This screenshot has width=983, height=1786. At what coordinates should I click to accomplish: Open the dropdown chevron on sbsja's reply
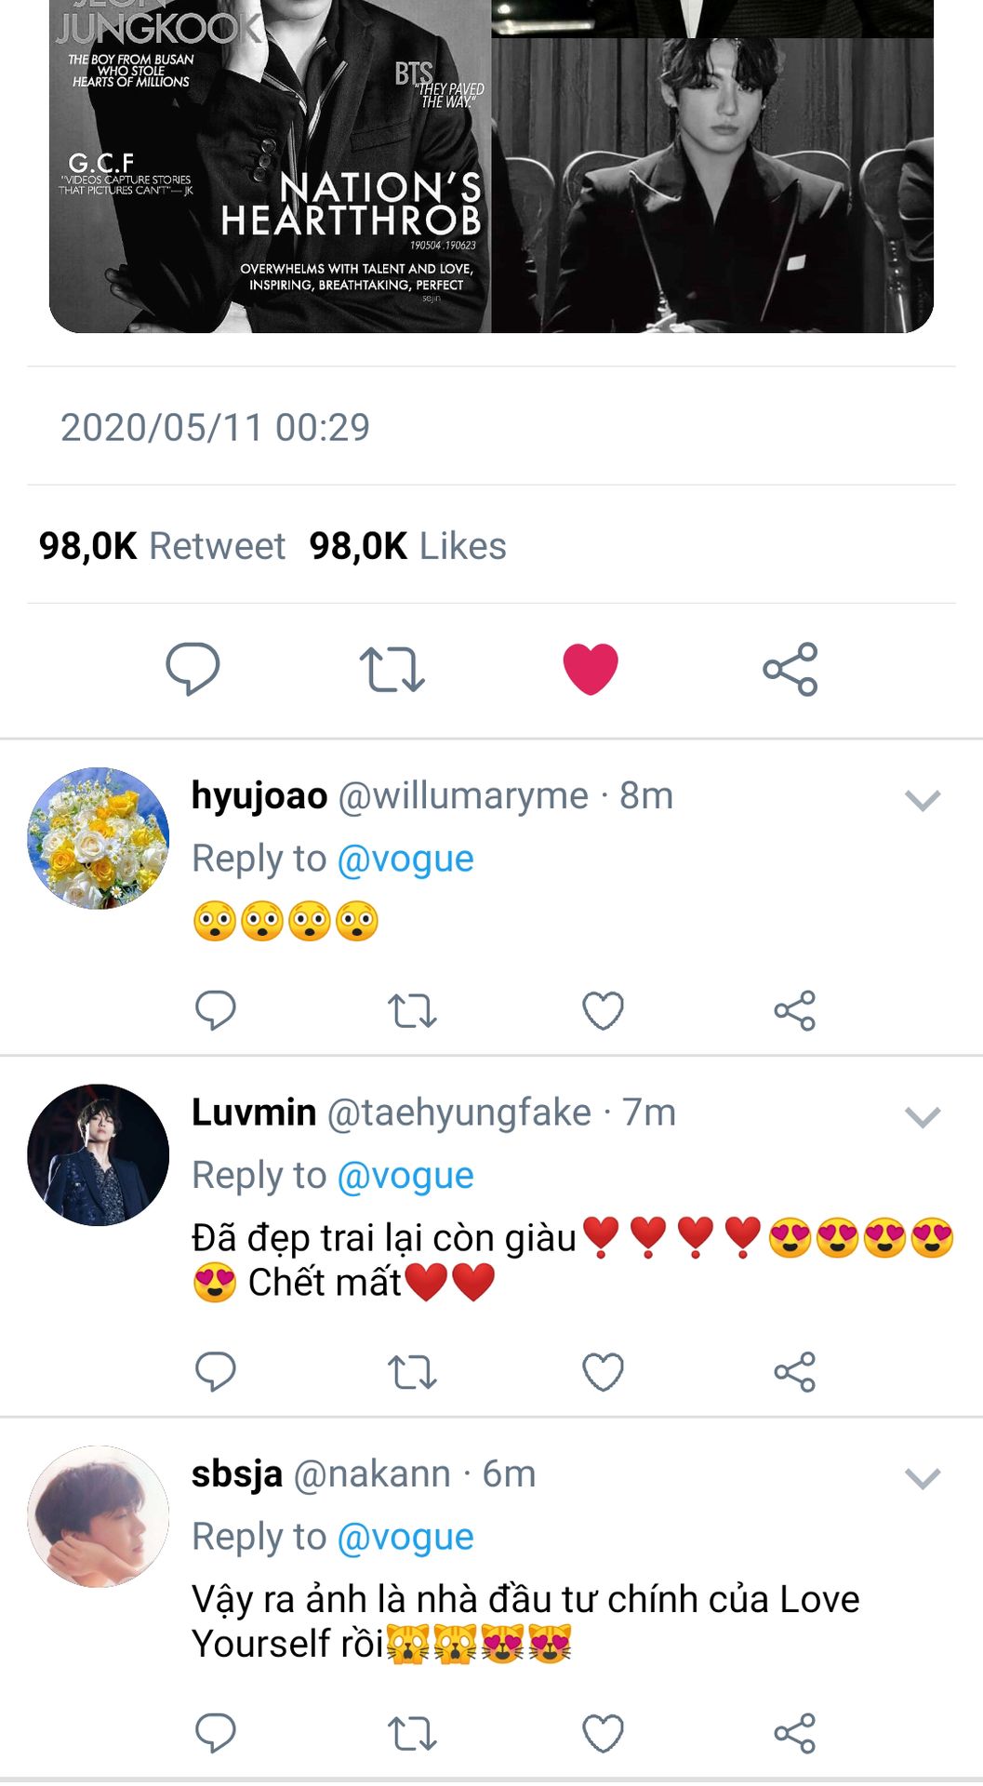click(x=923, y=1478)
